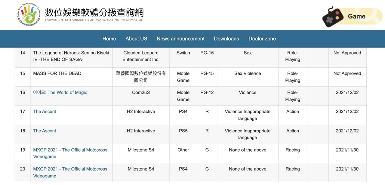385x185 pixels.
Task: Select the Clouded Leopard Entertainment Inc. cell
Action: 141,56
